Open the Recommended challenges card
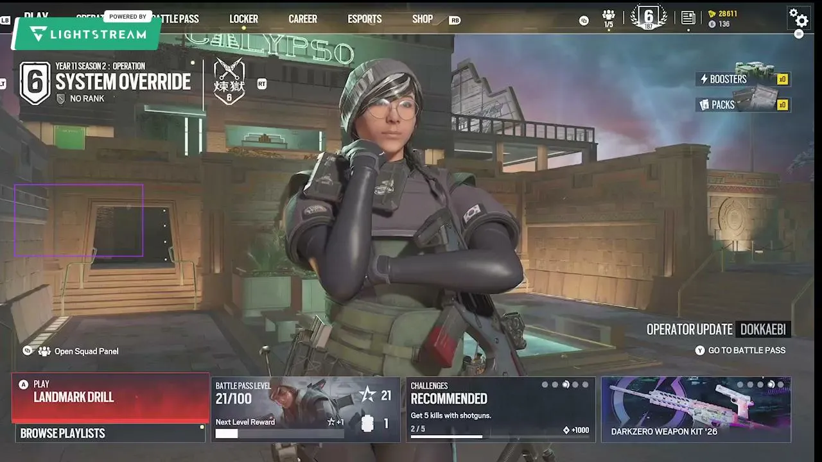Image resolution: width=822 pixels, height=462 pixels. [501, 409]
